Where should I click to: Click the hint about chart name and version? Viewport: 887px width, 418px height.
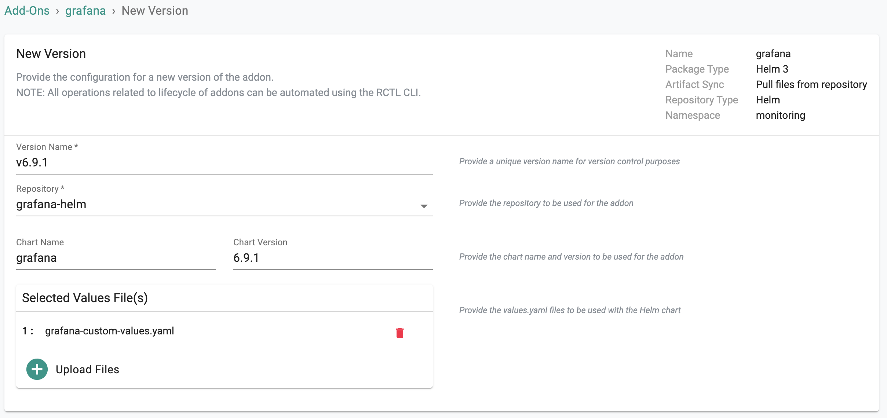(571, 257)
